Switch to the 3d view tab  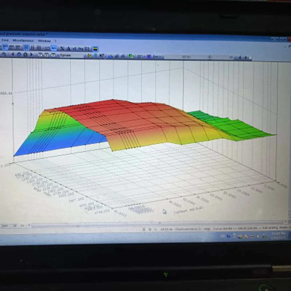tap(22, 226)
